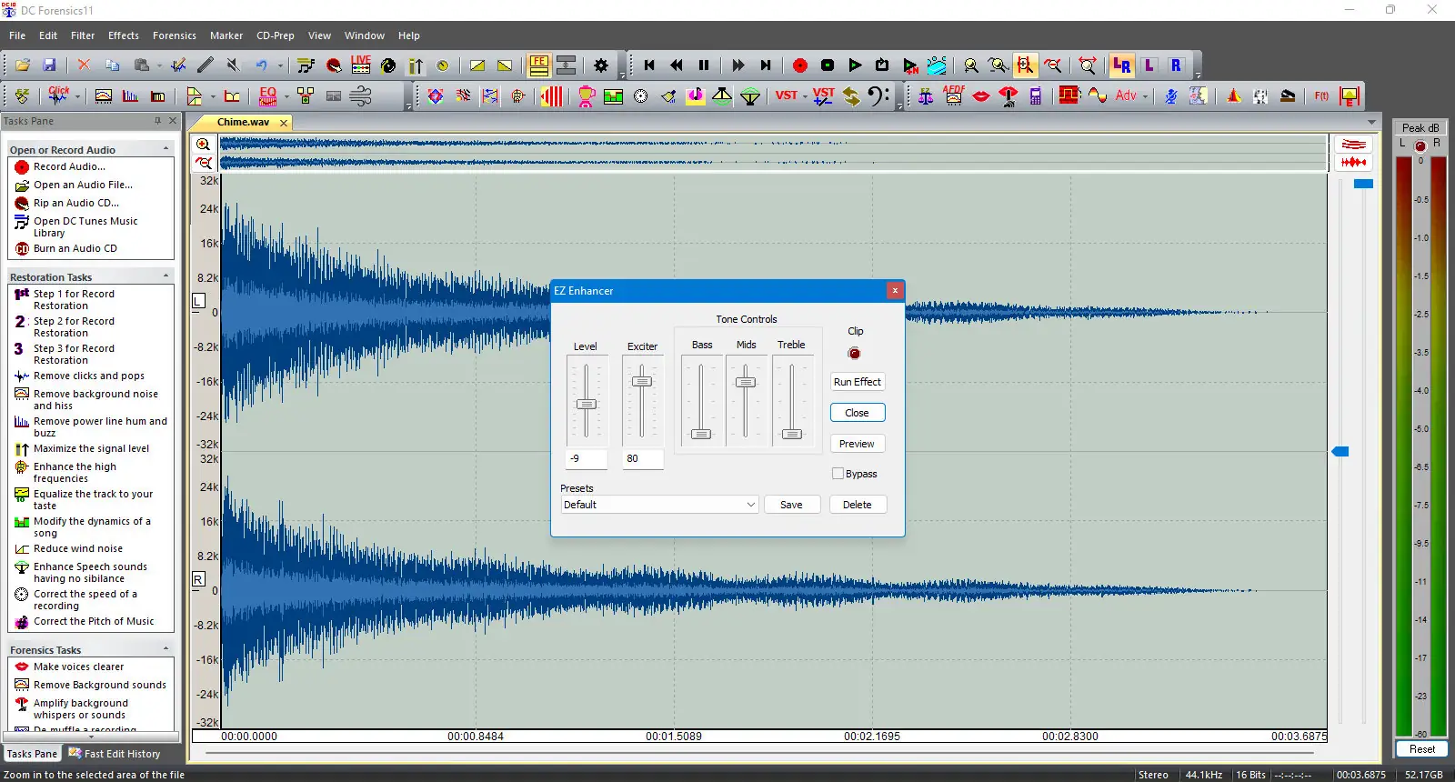Select the left channel only L icon

1149,65
